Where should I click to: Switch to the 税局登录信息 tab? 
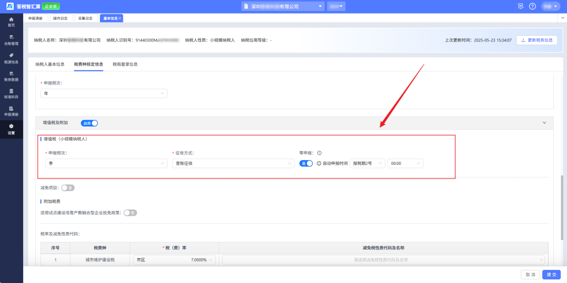click(x=125, y=64)
